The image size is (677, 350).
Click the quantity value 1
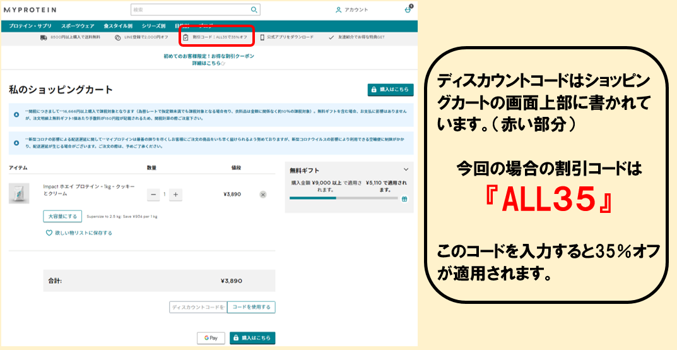(x=164, y=195)
